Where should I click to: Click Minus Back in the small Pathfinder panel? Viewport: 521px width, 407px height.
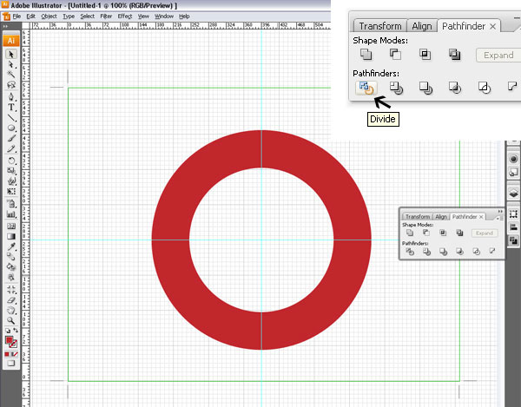click(x=492, y=251)
